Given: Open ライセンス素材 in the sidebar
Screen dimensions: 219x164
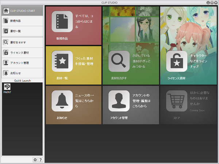Looking at the screenshot, I should pyautogui.click(x=22, y=52).
